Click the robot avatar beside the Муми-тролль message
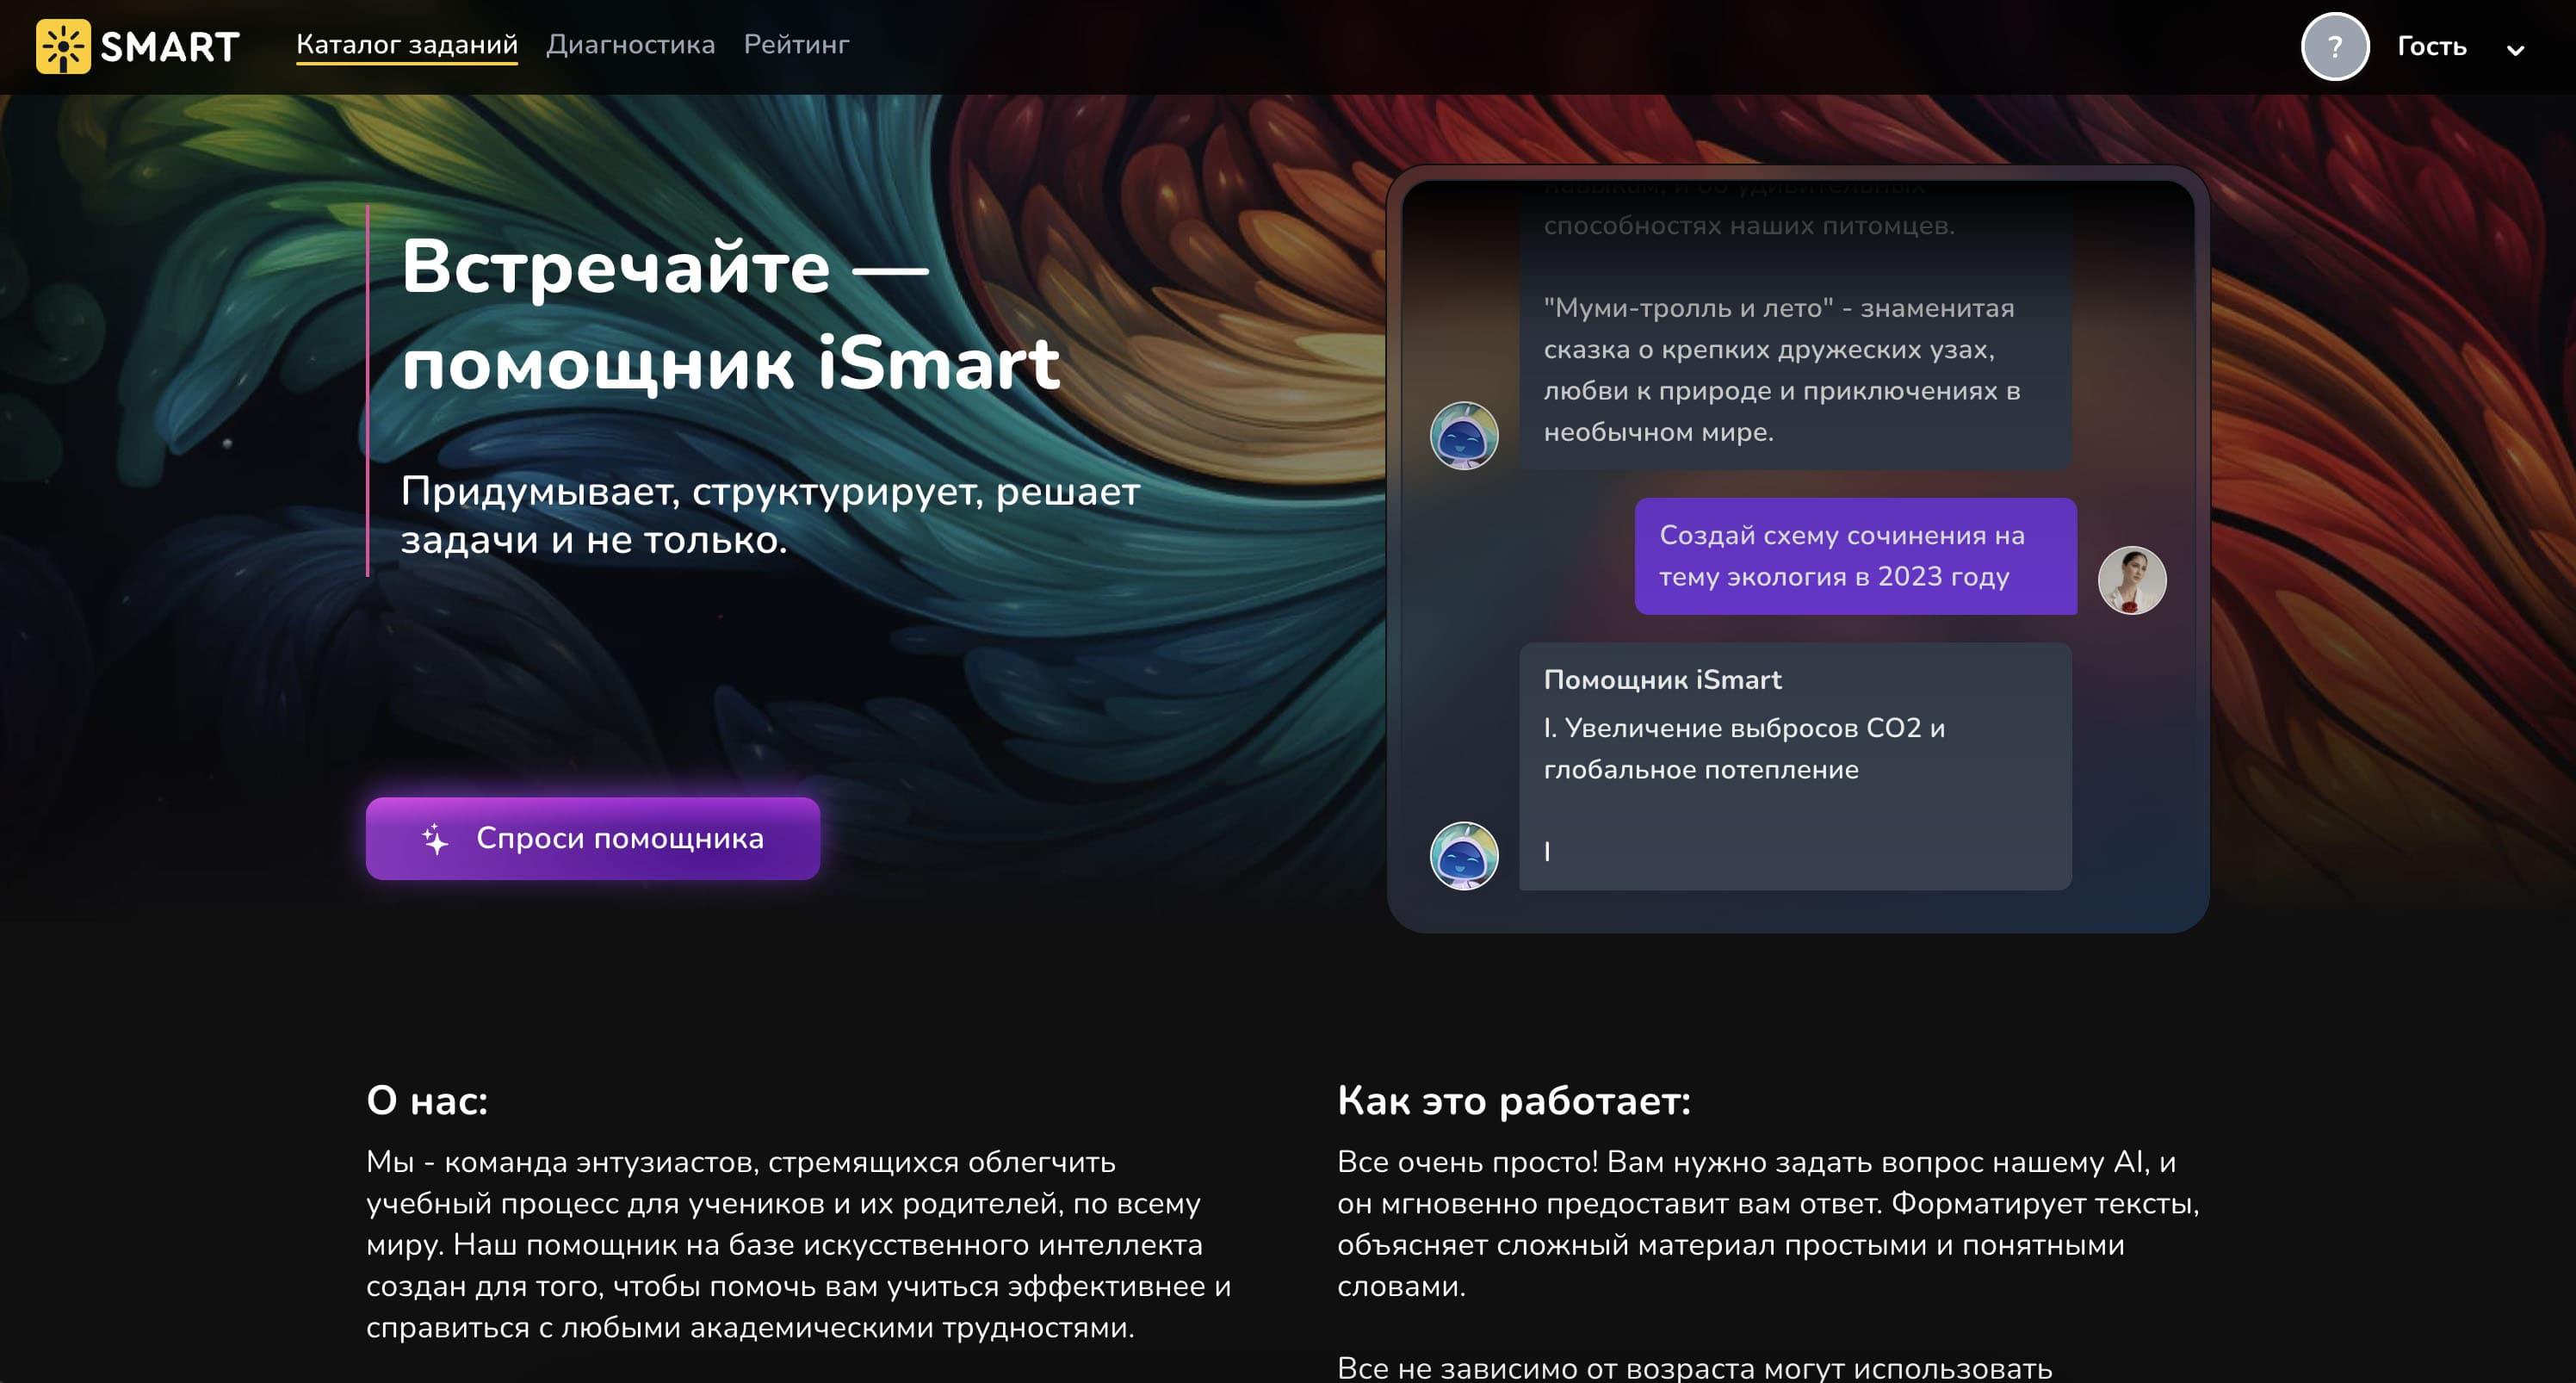2576x1383 pixels. tap(1463, 435)
